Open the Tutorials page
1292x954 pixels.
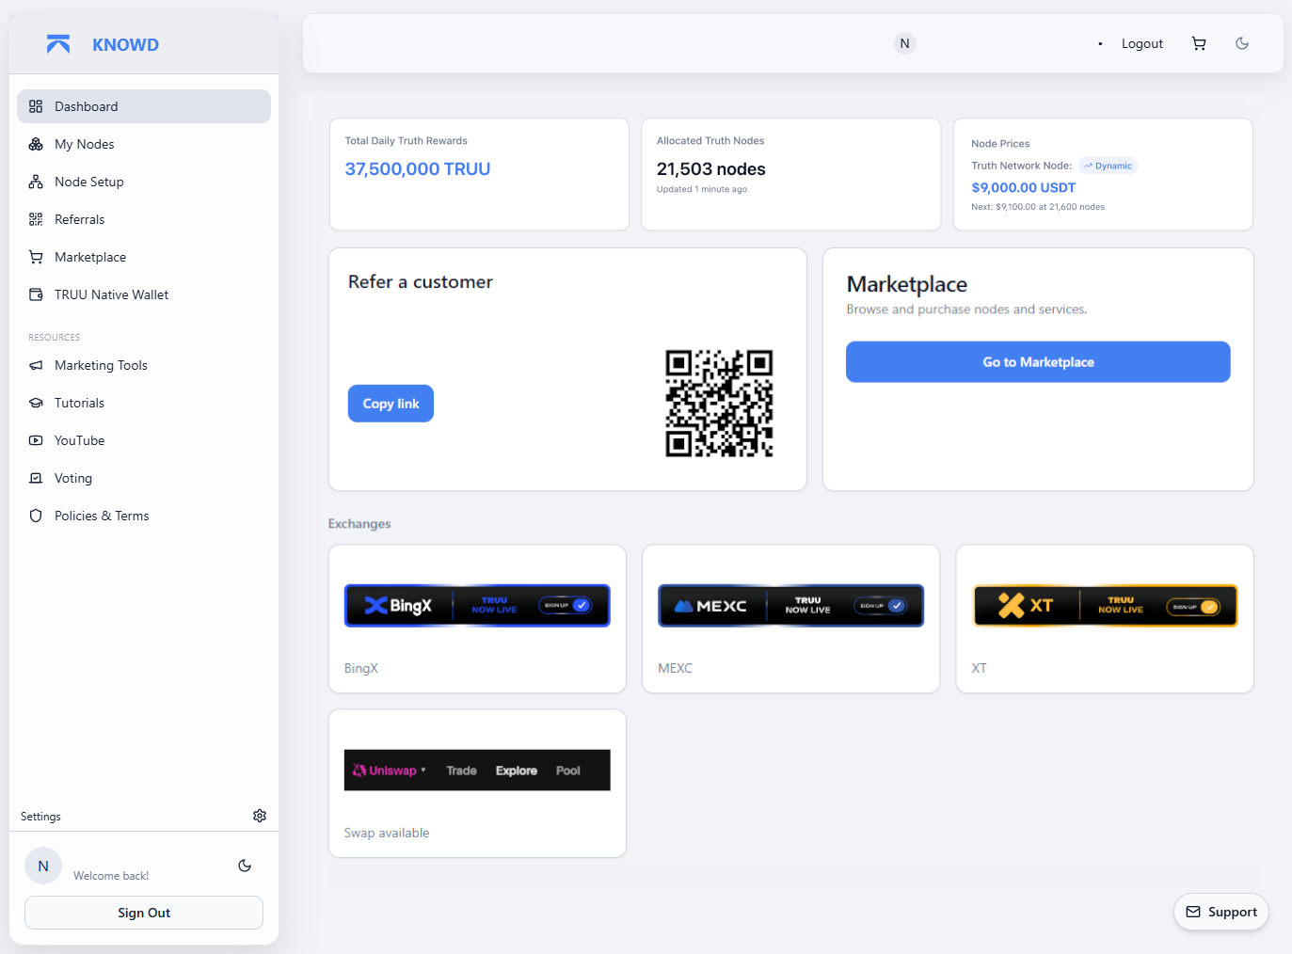tap(144, 403)
